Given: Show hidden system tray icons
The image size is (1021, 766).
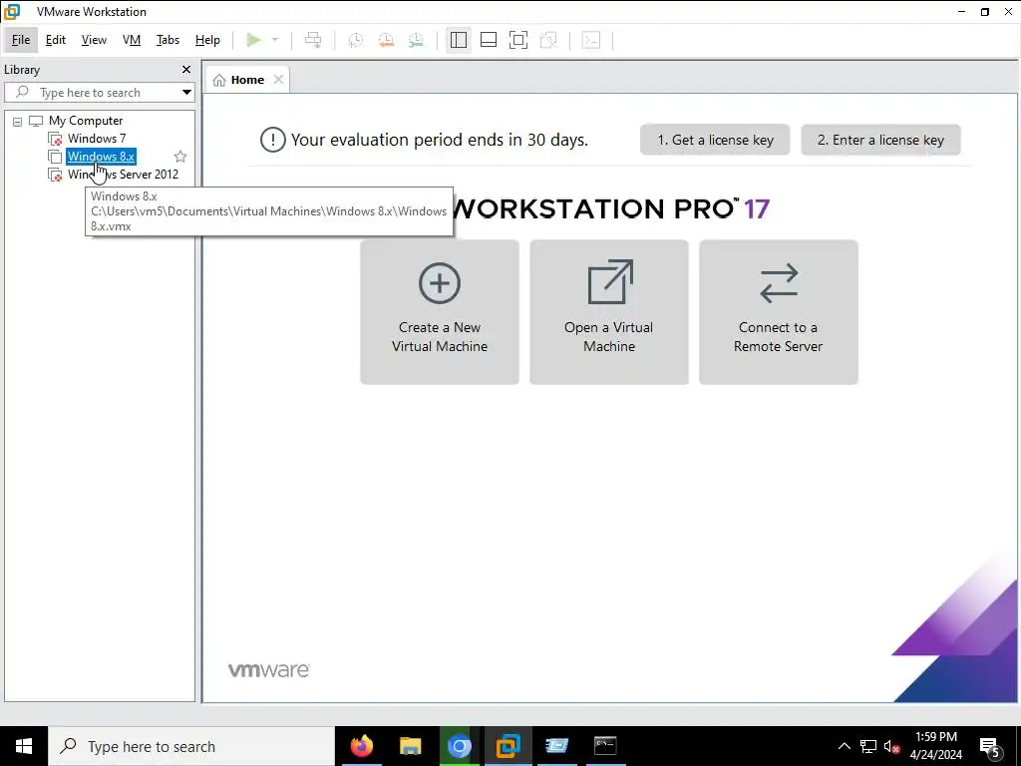Looking at the screenshot, I should [844, 746].
